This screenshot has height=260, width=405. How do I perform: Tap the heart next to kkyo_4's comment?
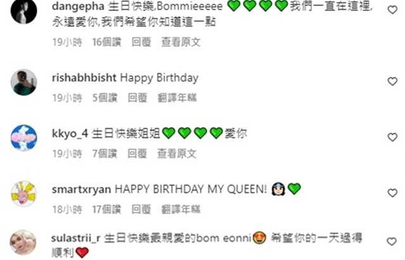coord(392,137)
